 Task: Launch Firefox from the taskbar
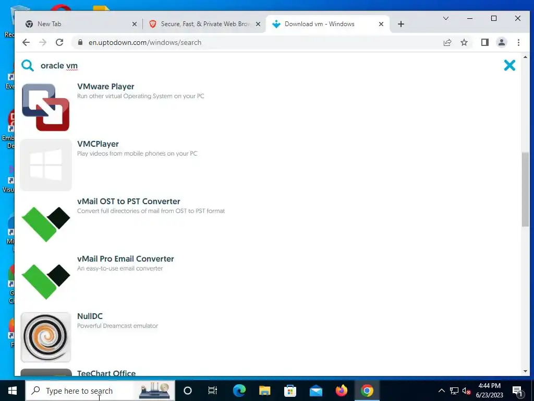pos(341,391)
